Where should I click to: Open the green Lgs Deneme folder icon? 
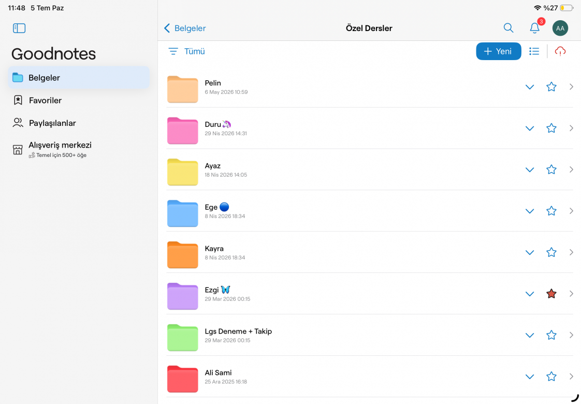[182, 337]
